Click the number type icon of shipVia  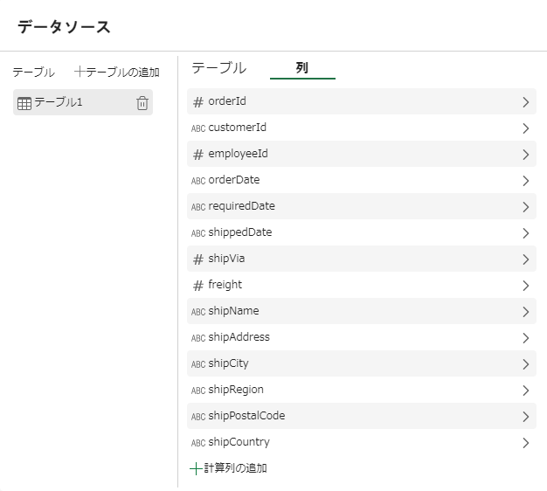(197, 259)
